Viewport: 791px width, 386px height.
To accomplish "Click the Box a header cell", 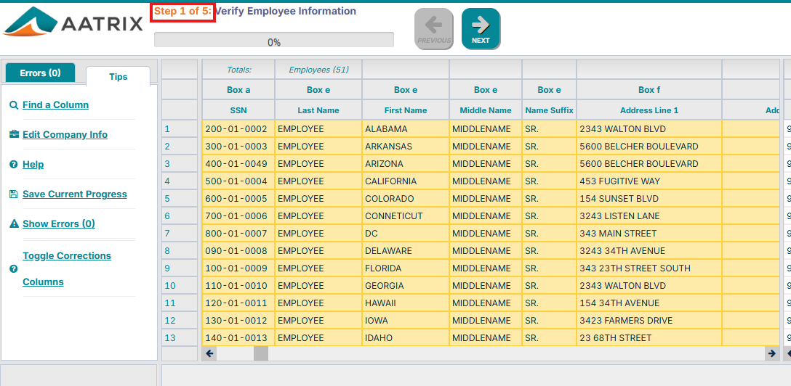I will pos(238,90).
